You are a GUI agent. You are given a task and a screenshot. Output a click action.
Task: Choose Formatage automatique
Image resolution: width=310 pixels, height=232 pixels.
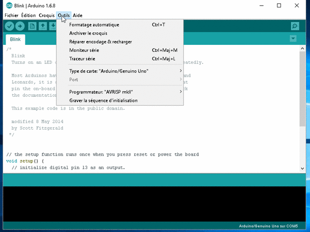120,24
